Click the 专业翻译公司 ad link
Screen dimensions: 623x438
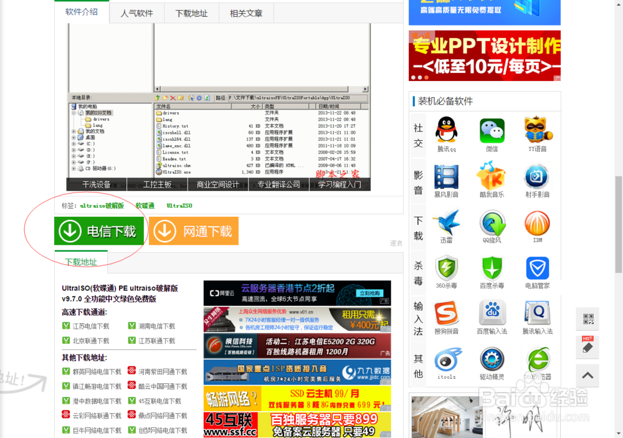click(278, 184)
